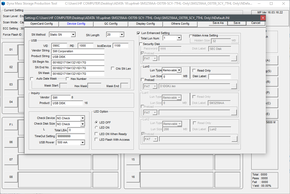Edit the Vendor String field
Screen dimensions: 290x194
point(78,51)
